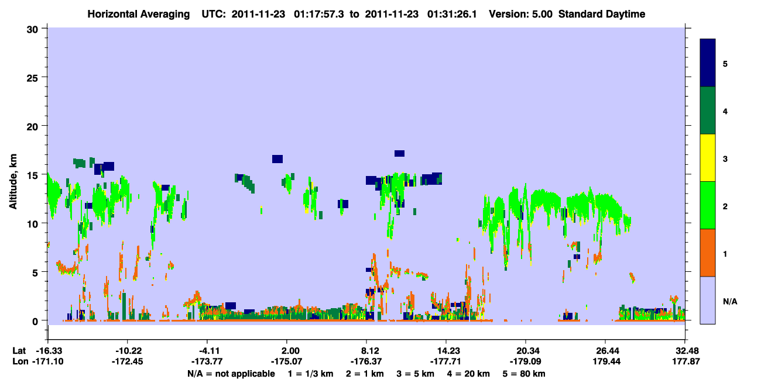Click the y-axis tick label 30

pos(34,29)
